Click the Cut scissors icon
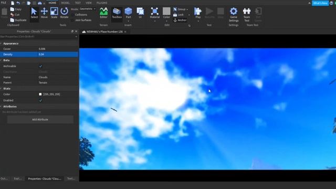336x189 pixels. click(x=12, y=15)
